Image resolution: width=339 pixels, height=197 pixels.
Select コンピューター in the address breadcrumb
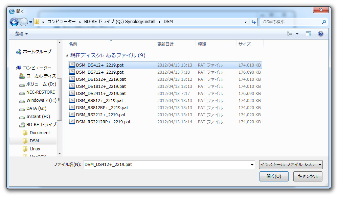coord(61,22)
